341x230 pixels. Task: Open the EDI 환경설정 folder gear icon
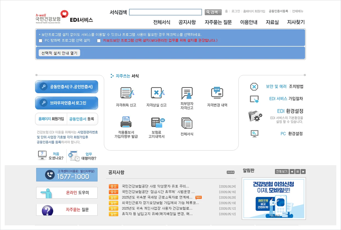point(255,116)
